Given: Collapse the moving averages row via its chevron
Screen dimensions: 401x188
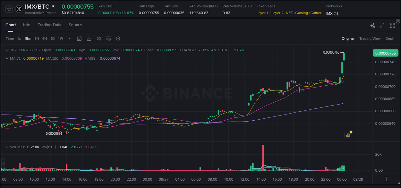Looking at the screenshot, I should [7, 58].
